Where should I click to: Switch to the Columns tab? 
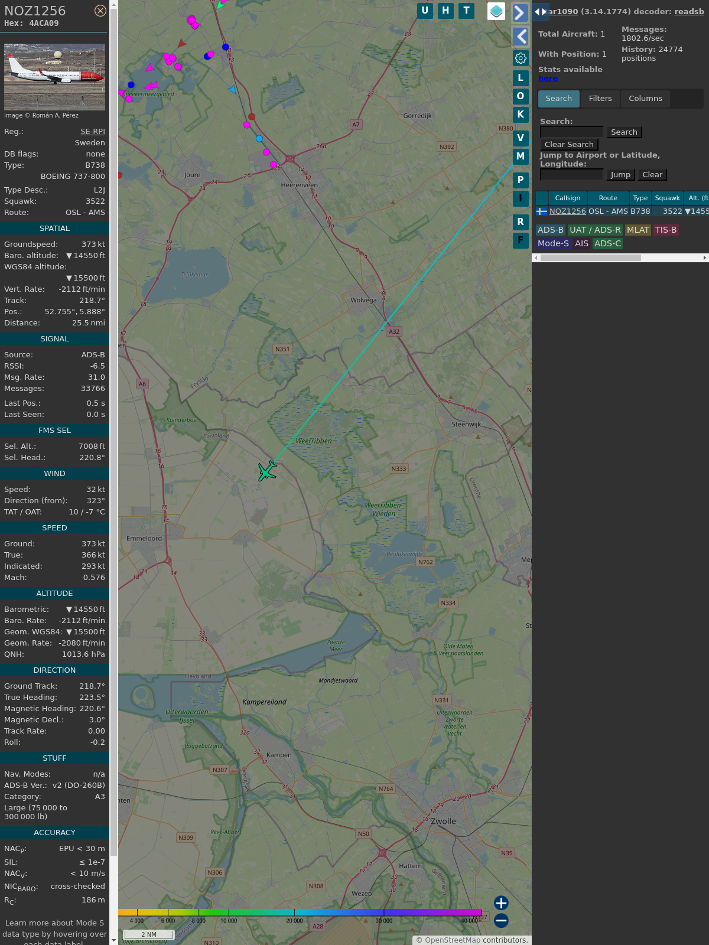[x=645, y=99]
